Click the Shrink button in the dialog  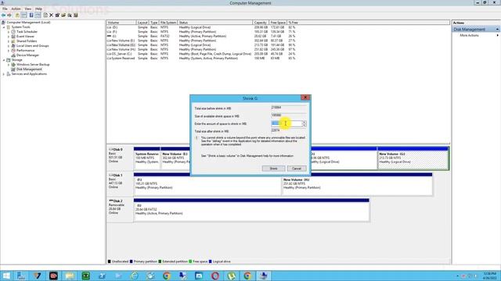(x=273, y=169)
